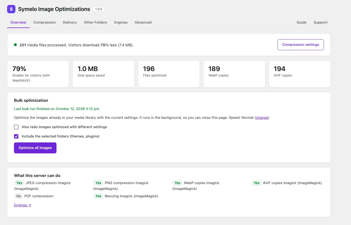Click the 'What this server can do' heading

pos(37,176)
